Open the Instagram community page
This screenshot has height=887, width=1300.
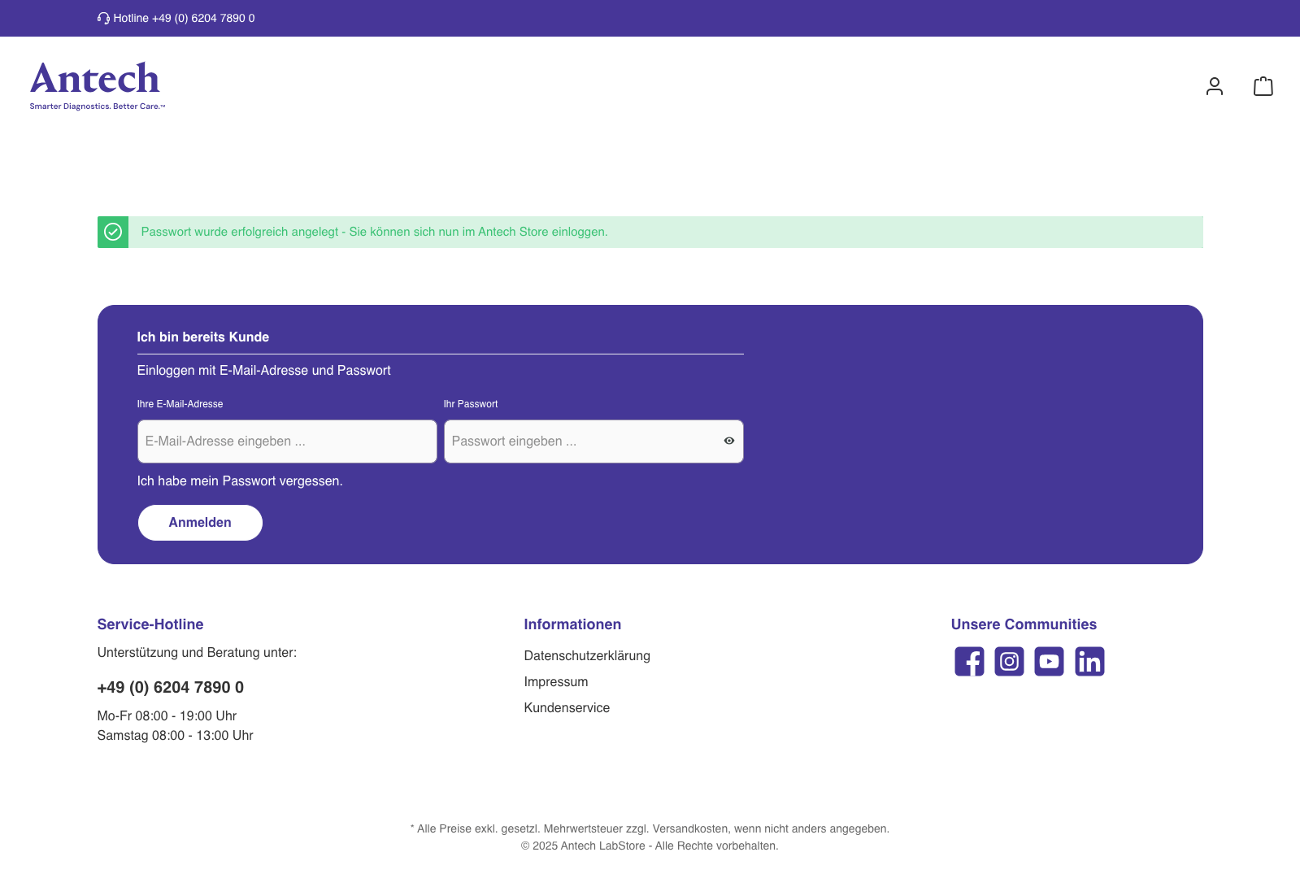point(1009,661)
